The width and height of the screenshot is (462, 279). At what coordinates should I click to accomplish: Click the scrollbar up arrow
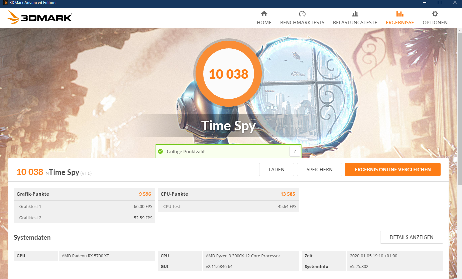coord(459,30)
